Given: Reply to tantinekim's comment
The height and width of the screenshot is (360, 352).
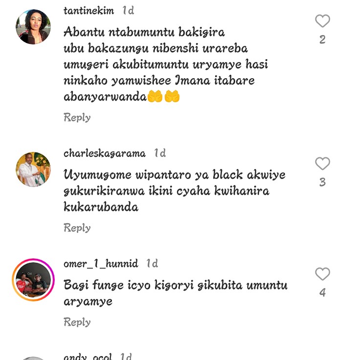Looking at the screenshot, I should (x=77, y=118).
